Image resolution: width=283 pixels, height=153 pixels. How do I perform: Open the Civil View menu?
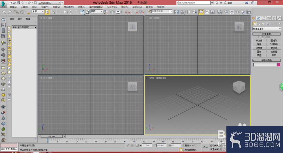coord(112,7)
